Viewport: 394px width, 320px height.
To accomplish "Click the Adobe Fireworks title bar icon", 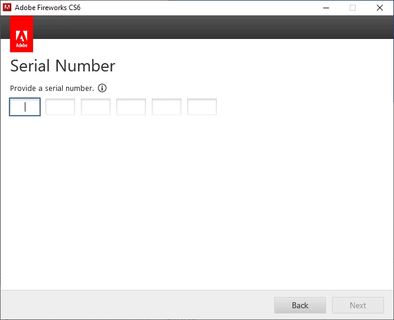I will point(7,8).
